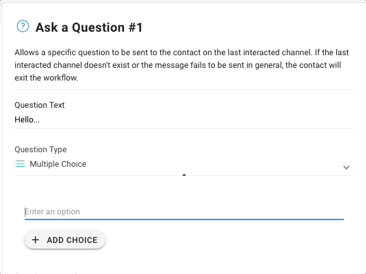366x274 pixels.
Task: Click the Multiple Choice list icon
Action: [20, 164]
